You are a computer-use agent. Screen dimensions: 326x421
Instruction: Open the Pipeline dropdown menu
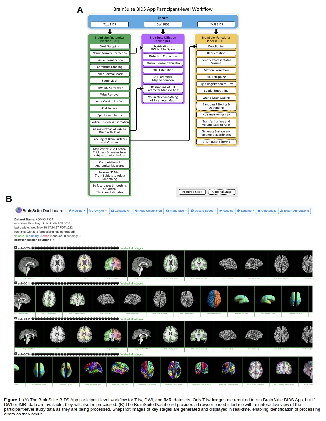click(x=77, y=211)
